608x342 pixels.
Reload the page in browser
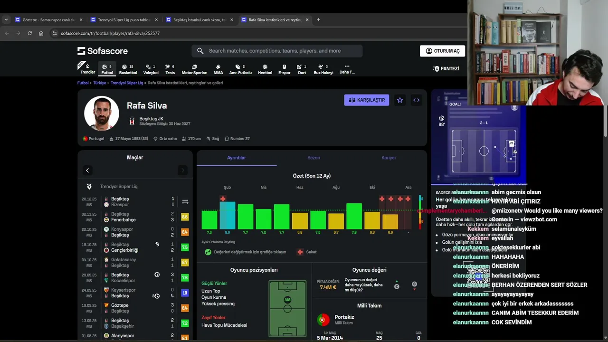[29, 33]
